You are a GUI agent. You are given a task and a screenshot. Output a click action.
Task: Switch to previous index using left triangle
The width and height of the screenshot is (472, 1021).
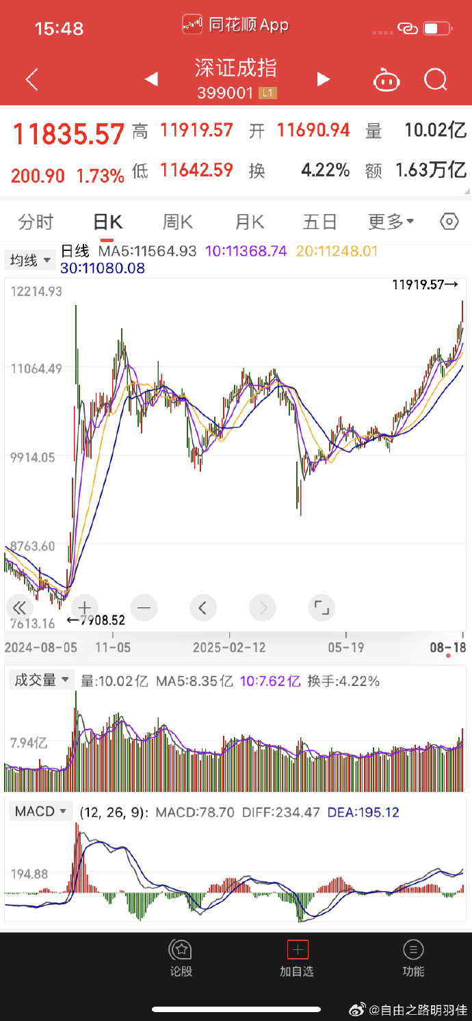coord(151,79)
